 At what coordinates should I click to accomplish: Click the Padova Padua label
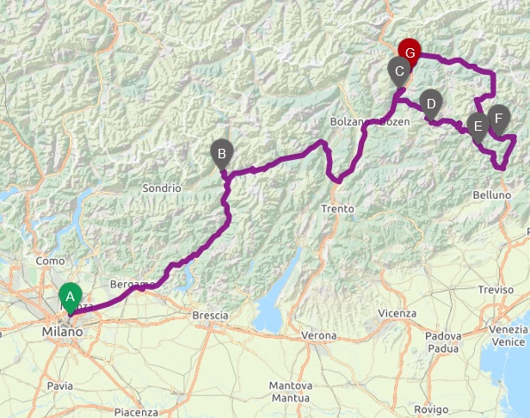coord(443,342)
